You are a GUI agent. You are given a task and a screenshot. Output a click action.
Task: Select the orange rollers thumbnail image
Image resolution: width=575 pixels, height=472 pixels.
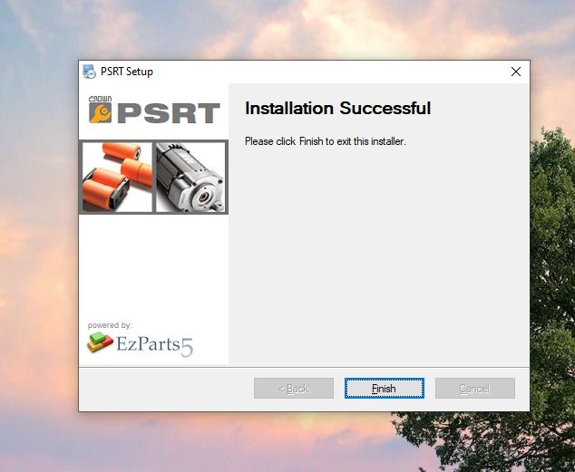click(x=117, y=177)
